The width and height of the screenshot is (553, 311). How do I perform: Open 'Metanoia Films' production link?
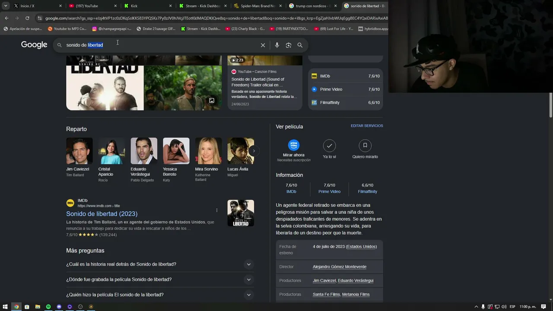[356, 295]
